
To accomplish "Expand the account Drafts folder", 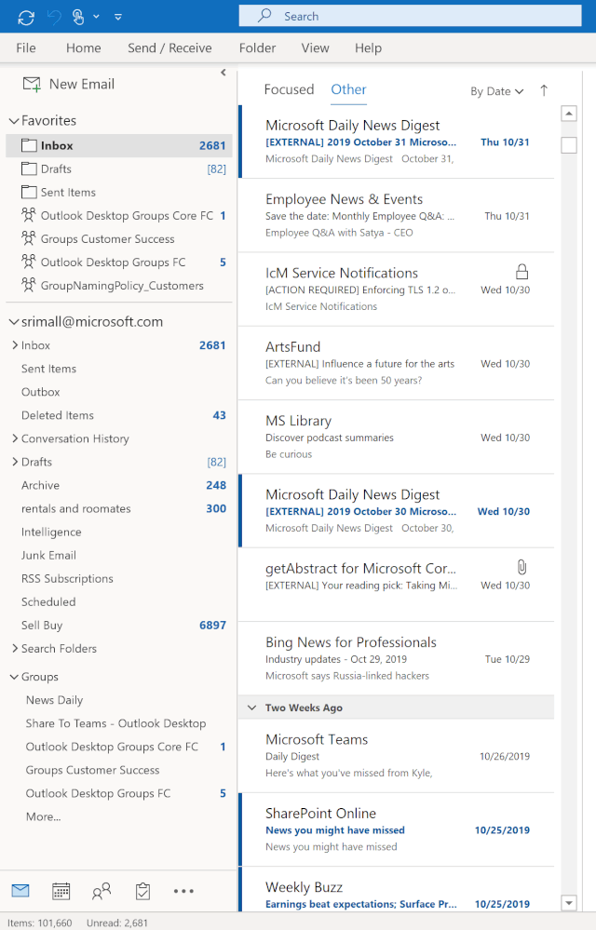I will (15, 462).
